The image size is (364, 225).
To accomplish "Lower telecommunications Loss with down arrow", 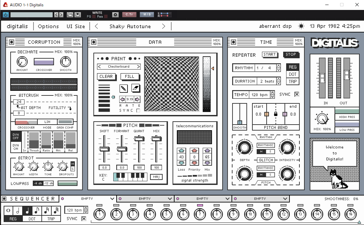I will tap(182, 163).
